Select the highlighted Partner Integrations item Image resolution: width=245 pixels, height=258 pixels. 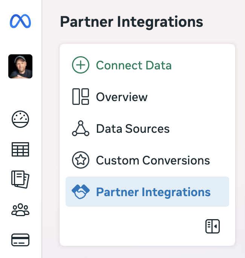pyautogui.click(x=147, y=192)
